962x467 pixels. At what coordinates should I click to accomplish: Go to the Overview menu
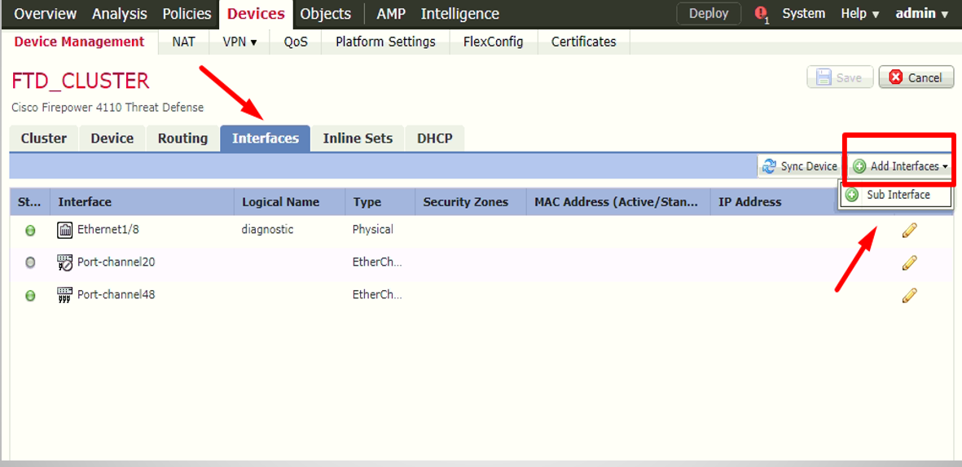pos(46,14)
